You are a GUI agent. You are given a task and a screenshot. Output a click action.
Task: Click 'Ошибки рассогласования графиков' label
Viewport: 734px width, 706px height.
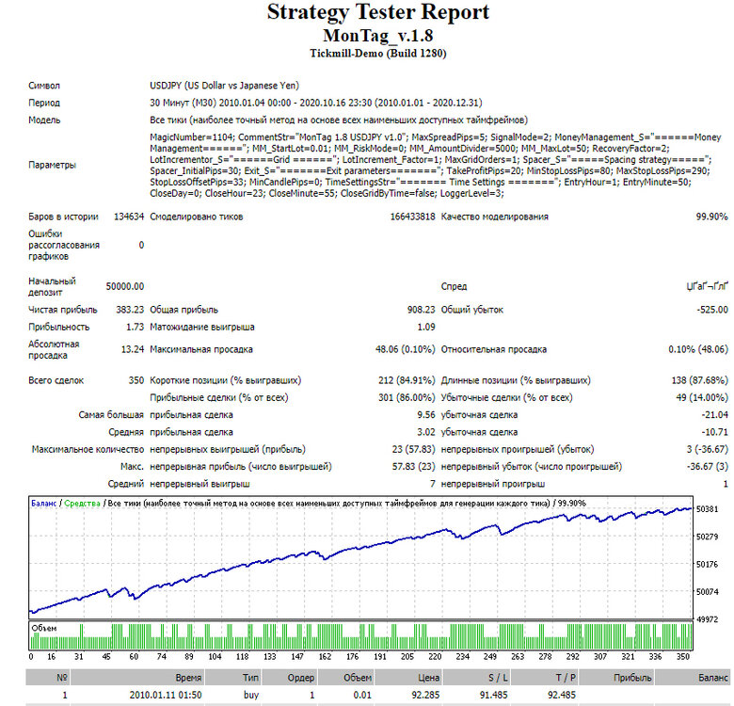[x=64, y=245]
